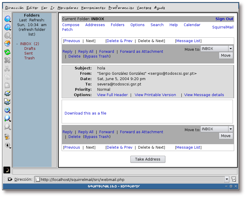Click the Sign Out link
Screen dimensions: 246x197
pos(224,19)
